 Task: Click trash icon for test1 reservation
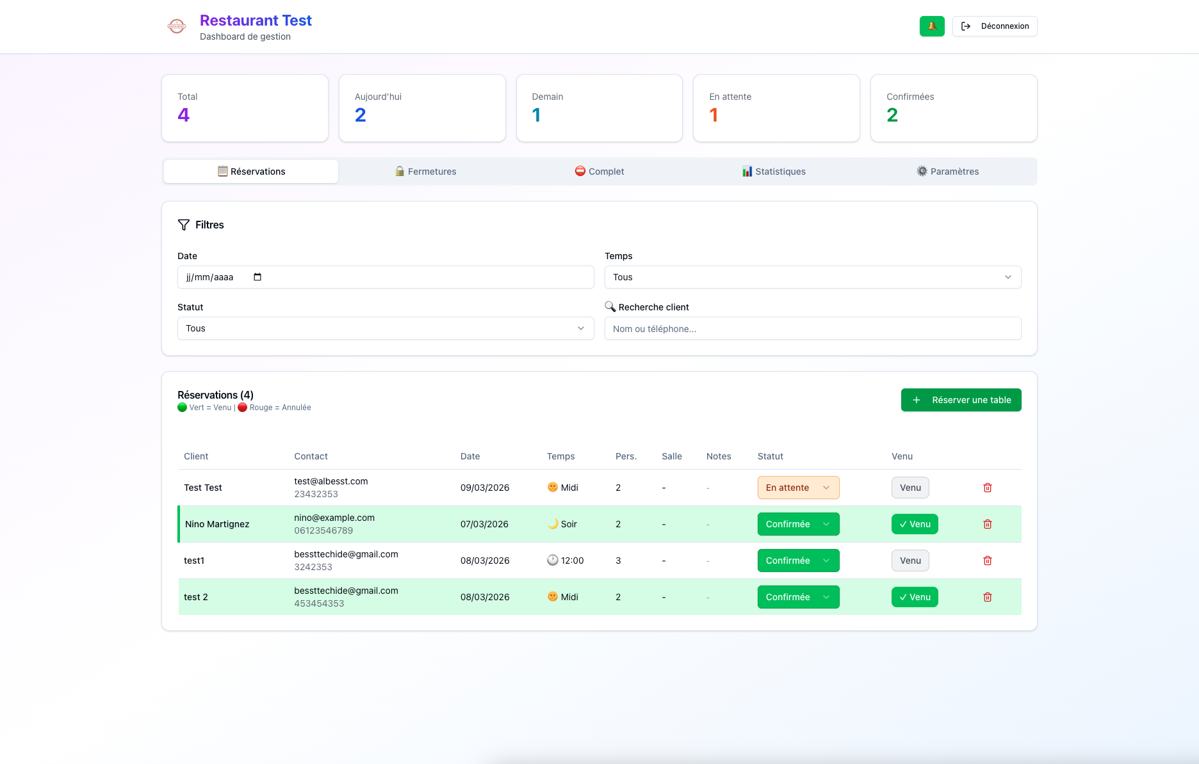coord(987,561)
